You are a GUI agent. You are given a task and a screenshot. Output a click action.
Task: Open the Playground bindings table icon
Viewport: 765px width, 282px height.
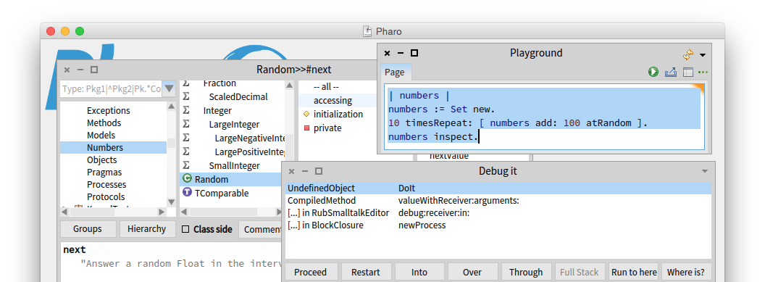tap(688, 72)
